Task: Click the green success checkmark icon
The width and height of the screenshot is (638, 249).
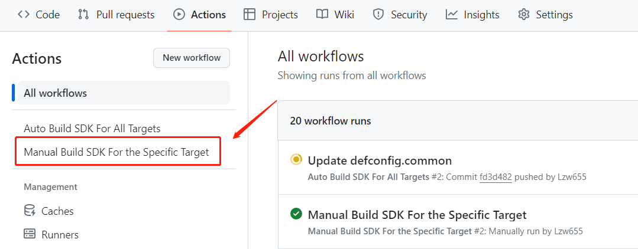Action: (x=296, y=214)
